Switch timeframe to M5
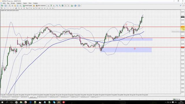185x104 pixels. coord(34,8)
